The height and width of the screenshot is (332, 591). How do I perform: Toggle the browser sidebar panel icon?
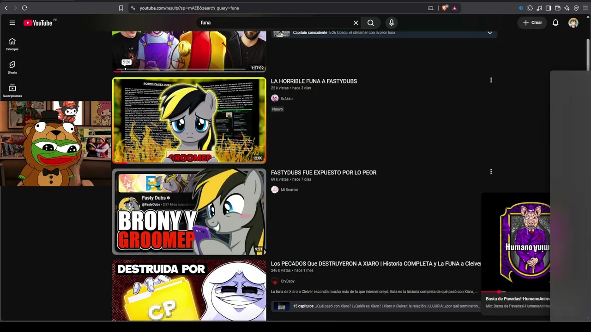click(549, 8)
